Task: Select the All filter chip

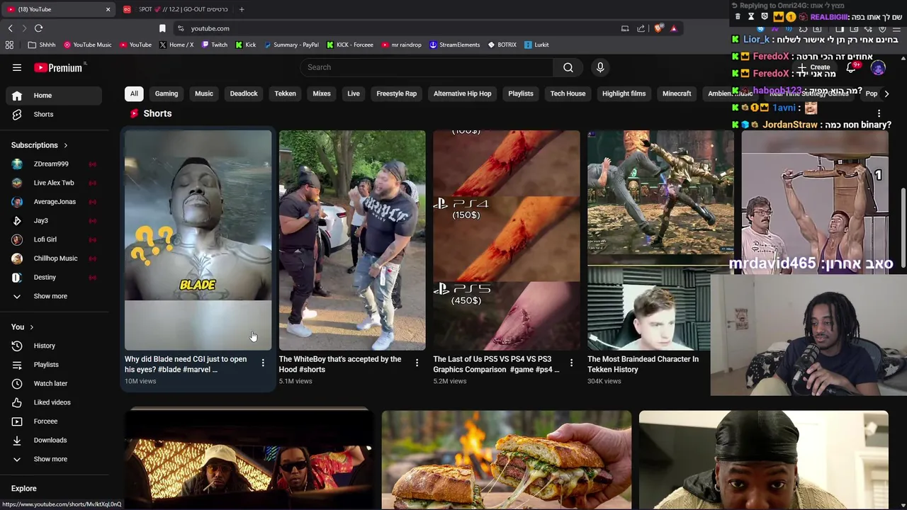Action: click(x=134, y=93)
